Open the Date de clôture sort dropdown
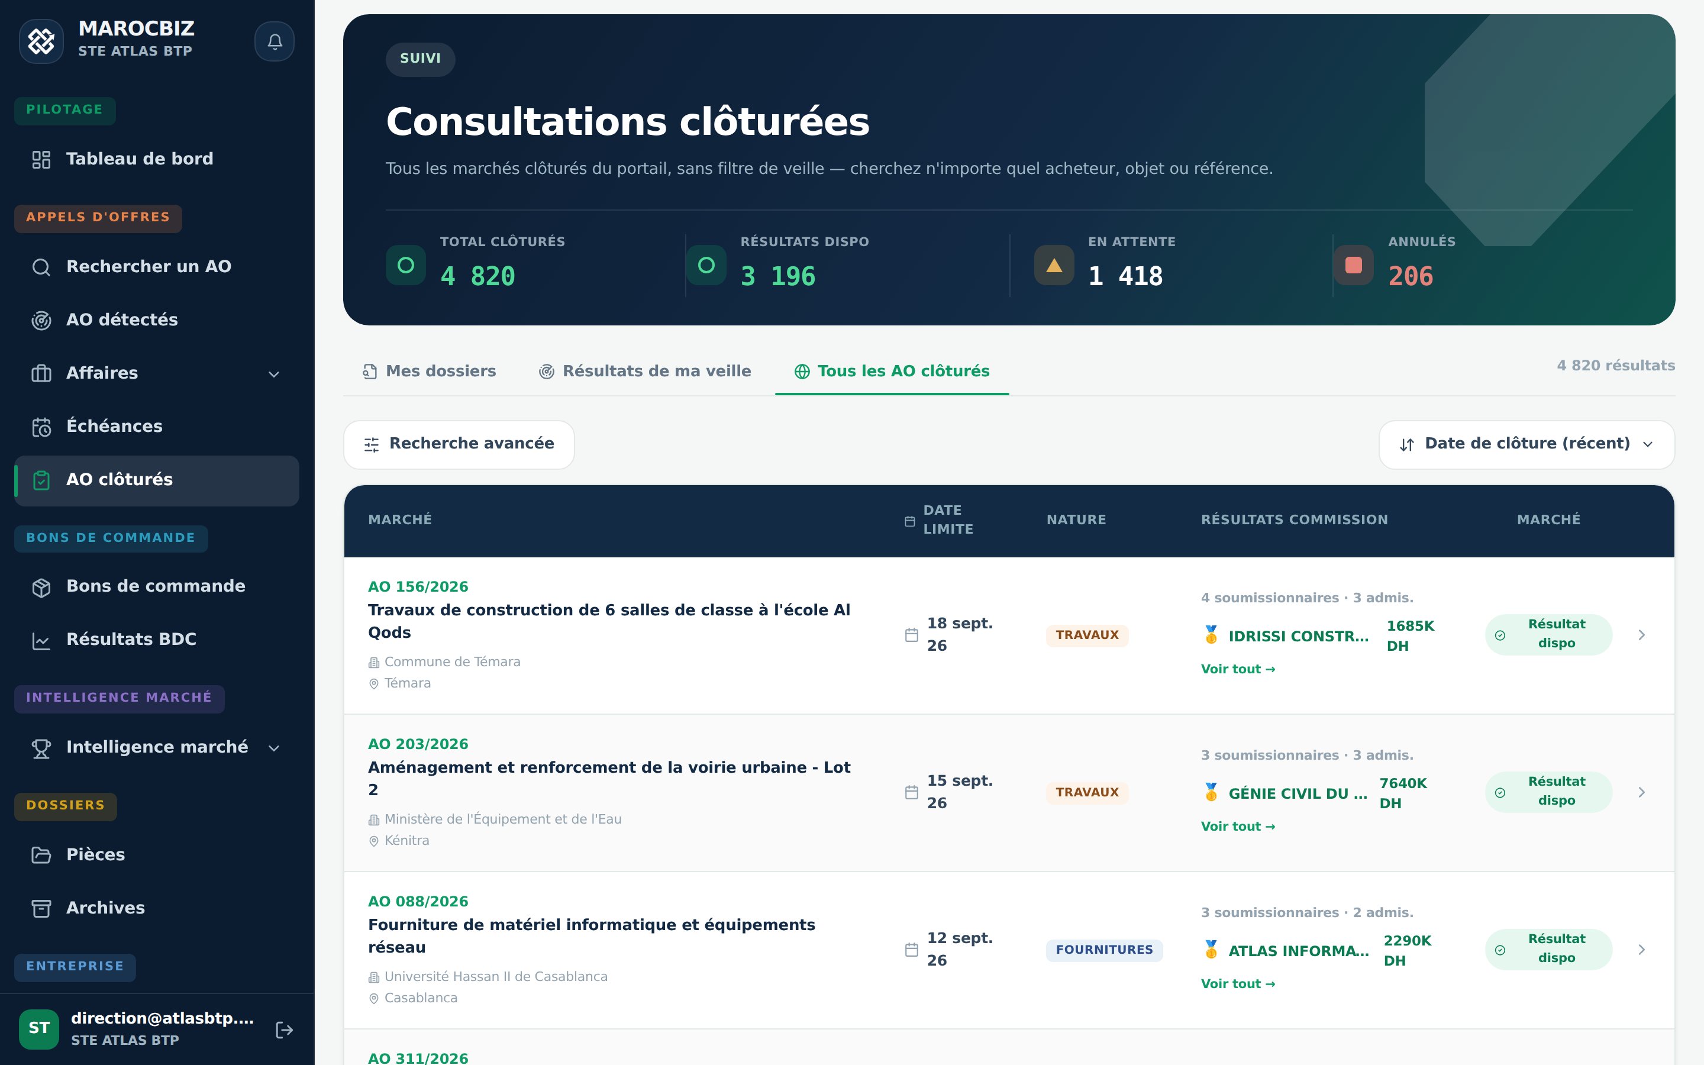This screenshot has width=1704, height=1065. [1526, 444]
